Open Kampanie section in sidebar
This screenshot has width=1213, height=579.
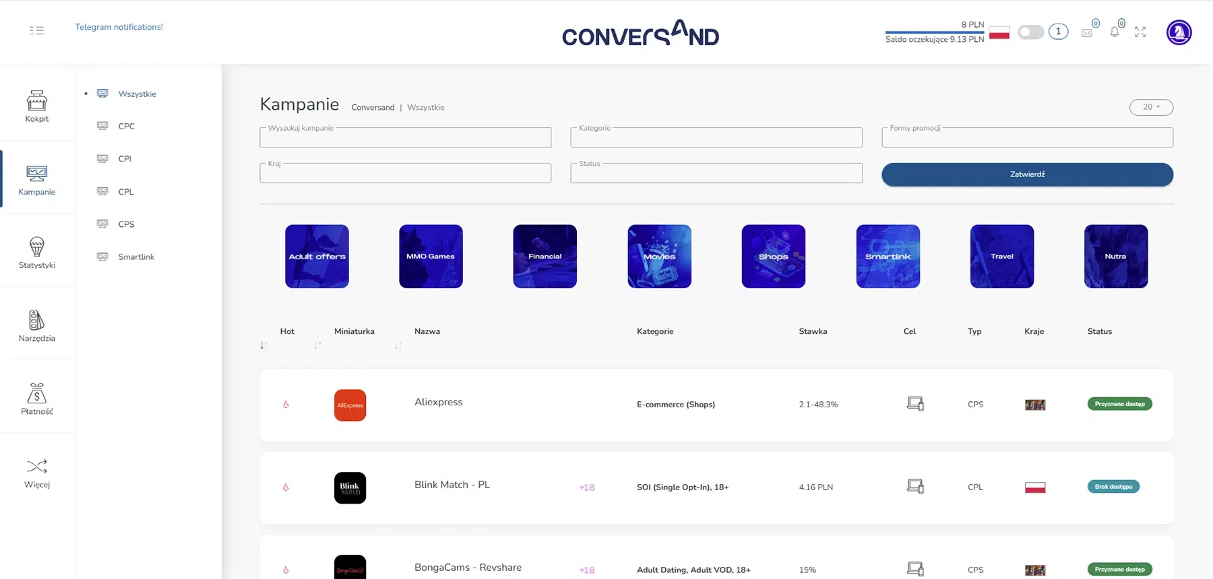coord(37,180)
